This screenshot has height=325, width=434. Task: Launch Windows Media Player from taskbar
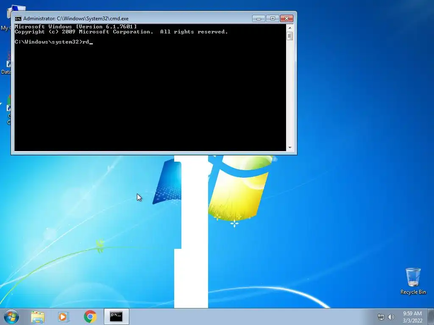click(64, 317)
